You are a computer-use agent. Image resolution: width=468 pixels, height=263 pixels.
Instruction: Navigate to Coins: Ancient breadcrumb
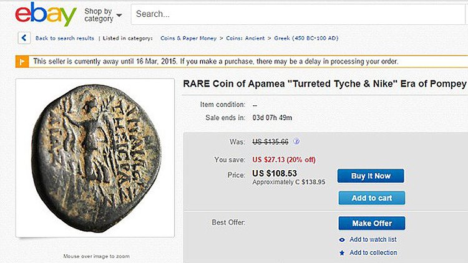246,39
